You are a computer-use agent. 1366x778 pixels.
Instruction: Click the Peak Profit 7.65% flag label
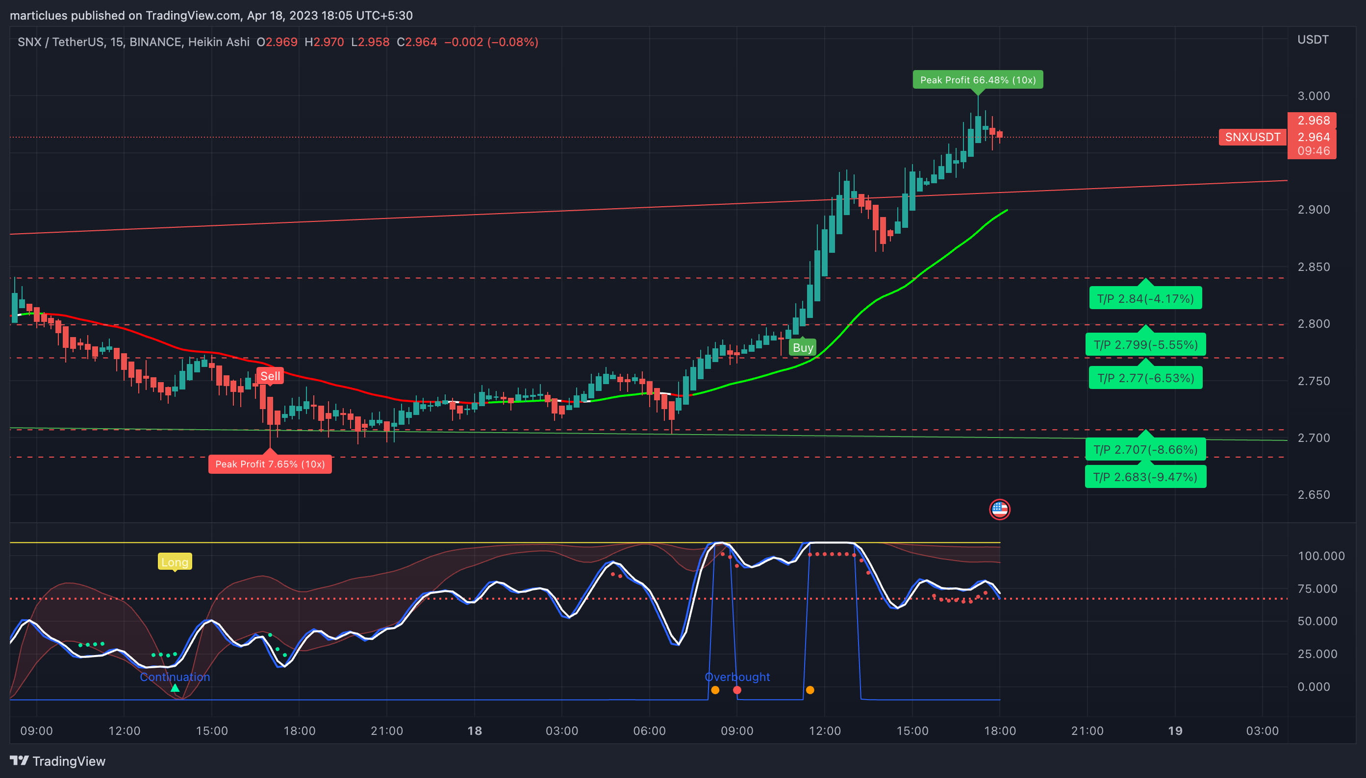coord(270,464)
